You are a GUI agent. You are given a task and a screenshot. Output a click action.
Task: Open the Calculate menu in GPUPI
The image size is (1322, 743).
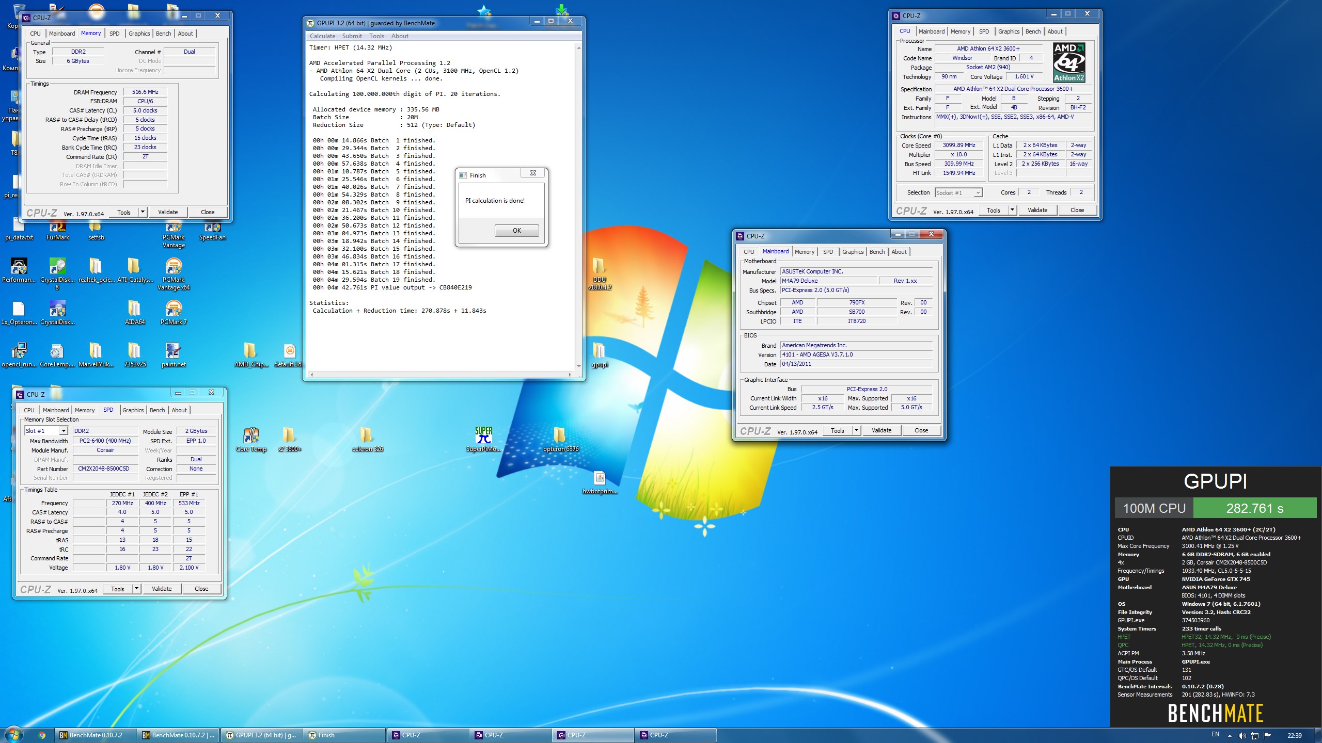[x=322, y=36]
